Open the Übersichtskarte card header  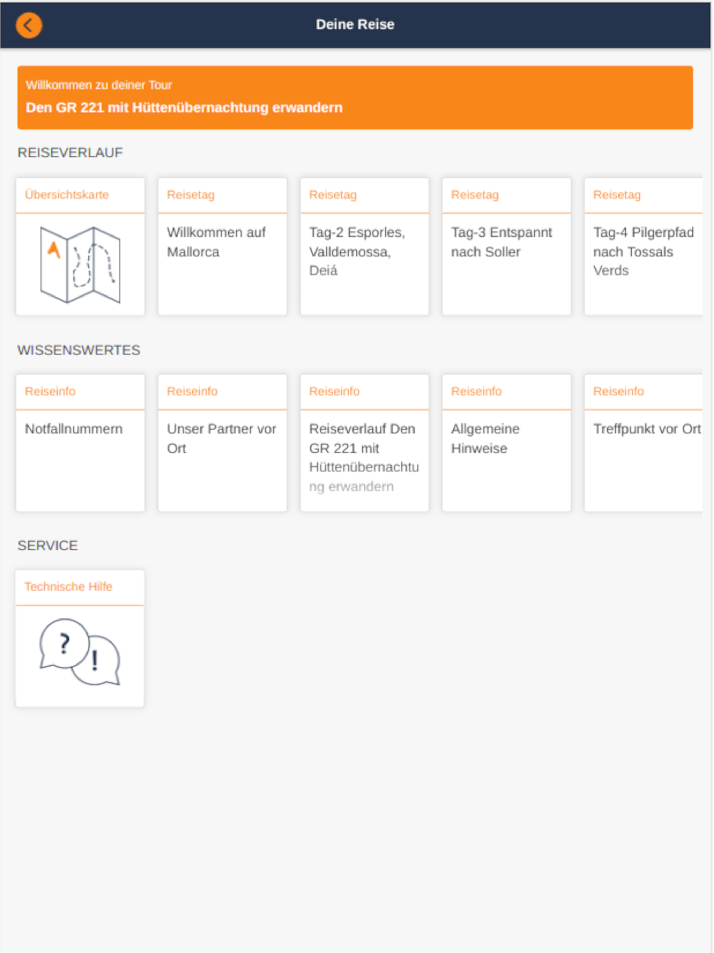click(81, 195)
